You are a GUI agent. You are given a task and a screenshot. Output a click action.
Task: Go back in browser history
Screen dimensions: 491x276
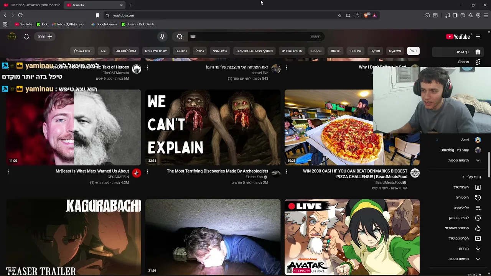coord(5,15)
